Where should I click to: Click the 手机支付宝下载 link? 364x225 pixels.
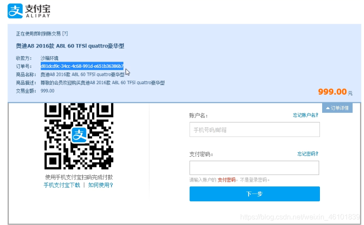pos(62,185)
